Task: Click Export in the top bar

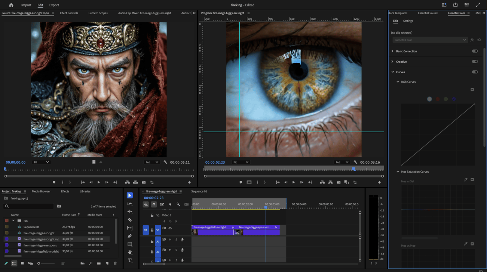Action: 54,5
